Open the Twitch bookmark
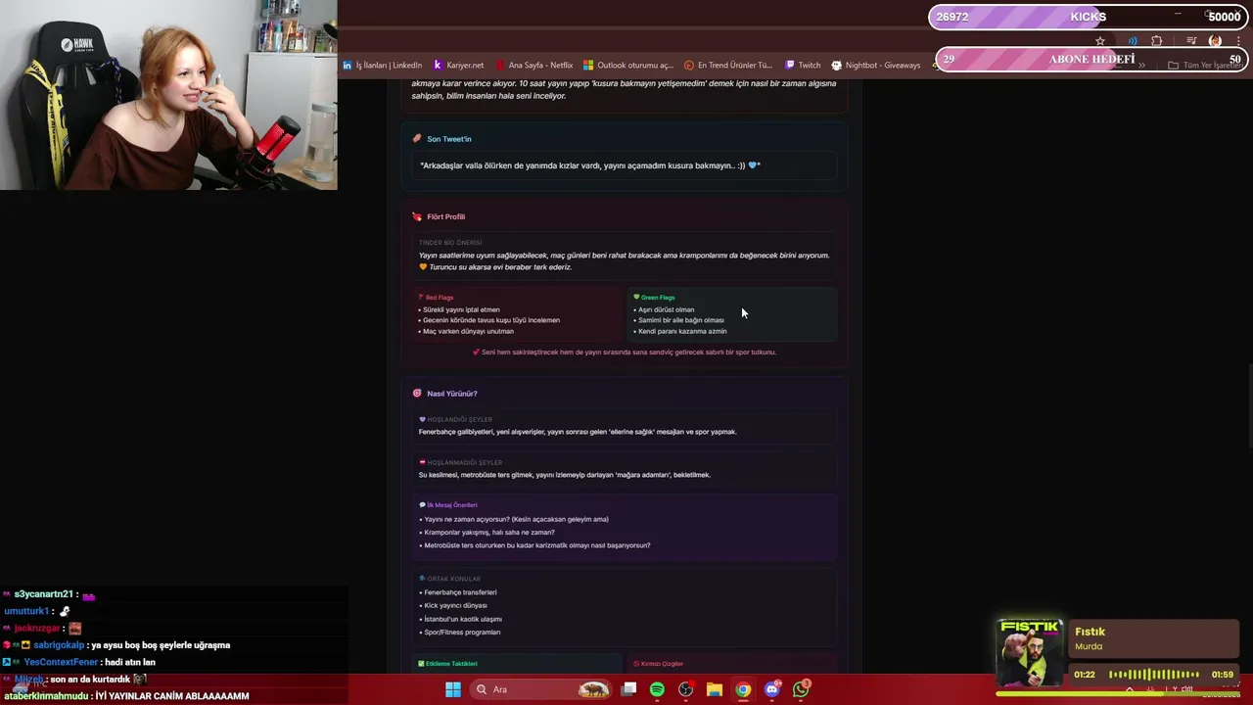 tap(803, 65)
